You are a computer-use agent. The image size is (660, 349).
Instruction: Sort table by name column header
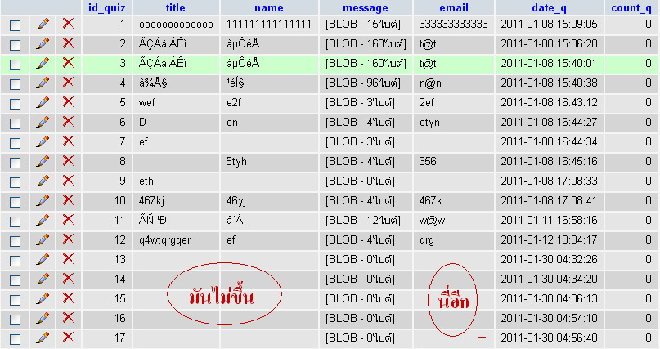269,7
